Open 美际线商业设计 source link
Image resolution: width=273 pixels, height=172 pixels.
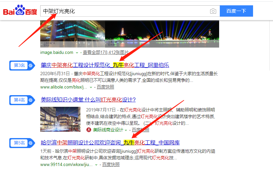click(x=108, y=130)
